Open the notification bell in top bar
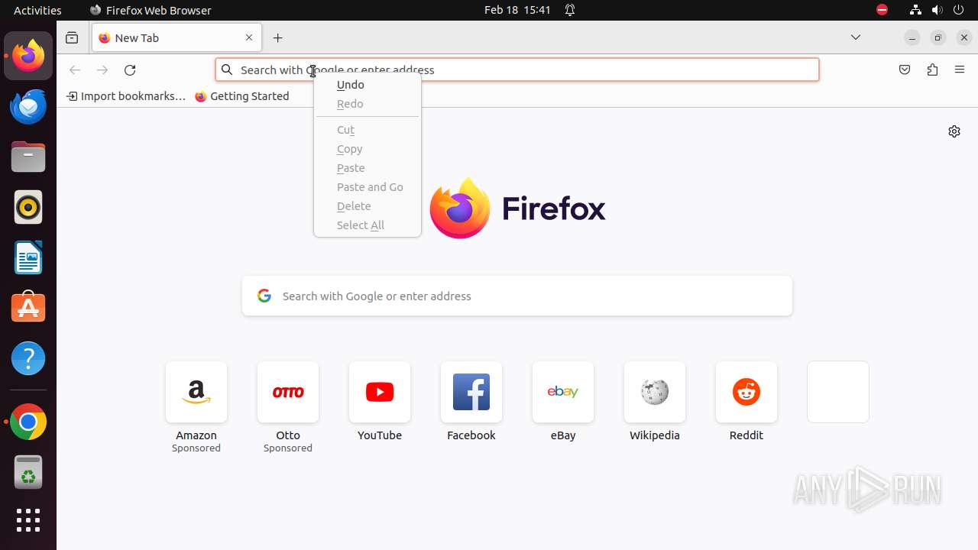The image size is (978, 550). [x=570, y=10]
